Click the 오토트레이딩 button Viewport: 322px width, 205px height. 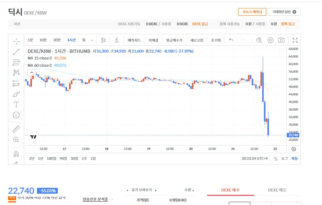(x=252, y=12)
